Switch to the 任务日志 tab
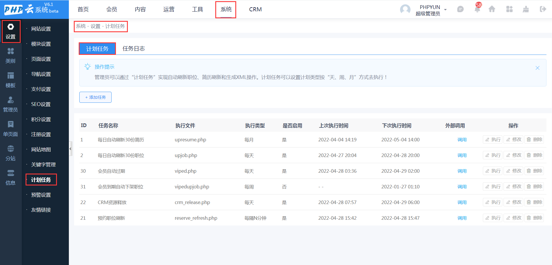Viewport: 552px width, 265px height. click(x=134, y=48)
